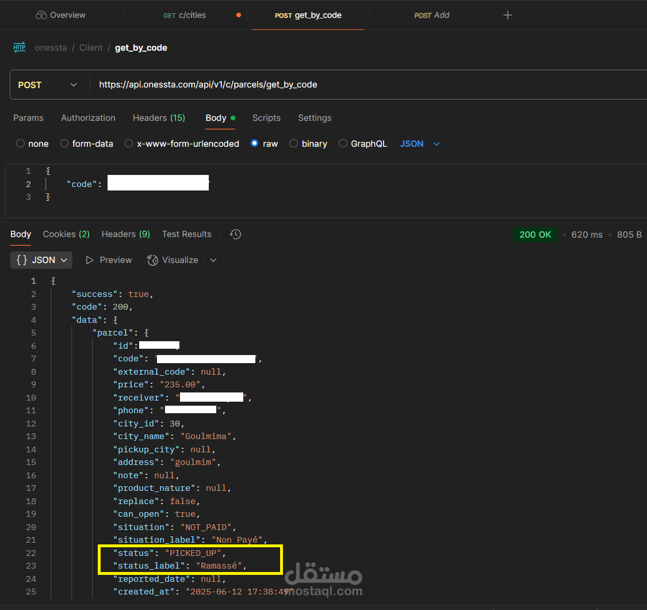Open the response Body tab
The height and width of the screenshot is (610, 647).
pos(21,234)
